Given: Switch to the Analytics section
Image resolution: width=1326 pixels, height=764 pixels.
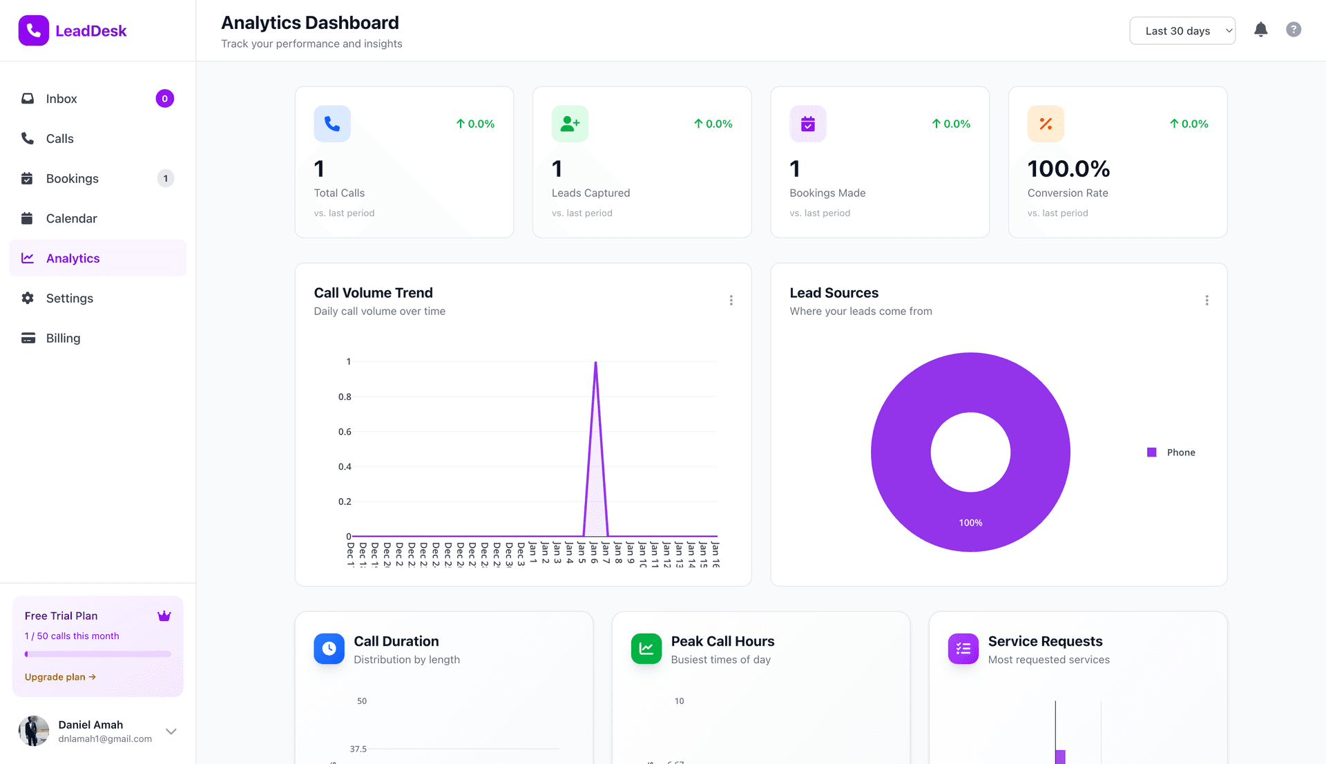Looking at the screenshot, I should coord(73,258).
